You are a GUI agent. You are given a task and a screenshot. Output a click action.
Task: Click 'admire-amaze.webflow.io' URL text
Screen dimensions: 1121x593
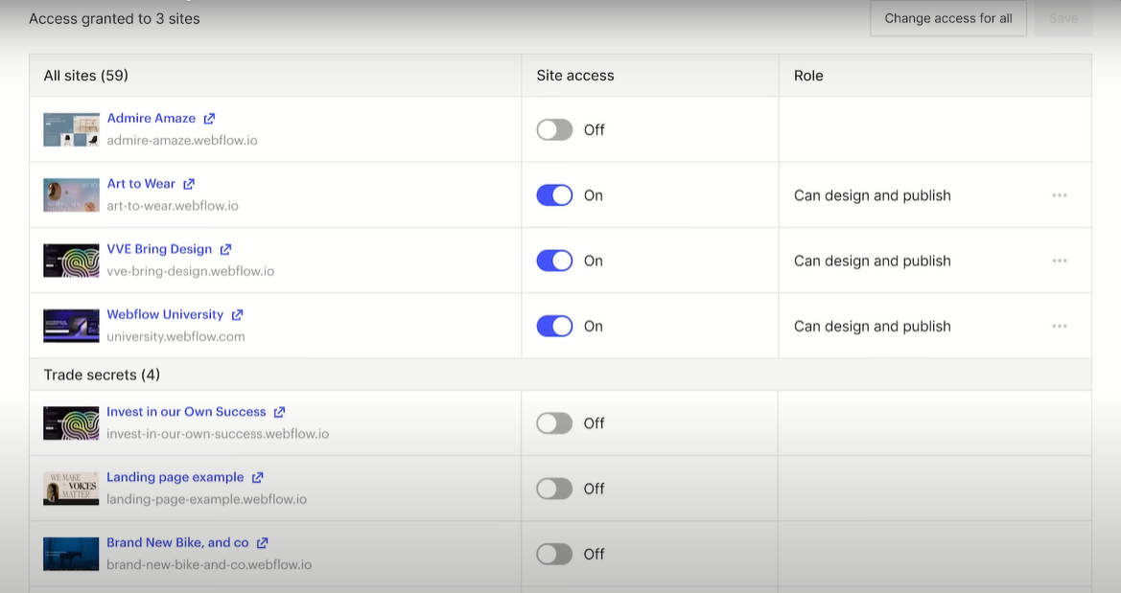click(x=182, y=140)
